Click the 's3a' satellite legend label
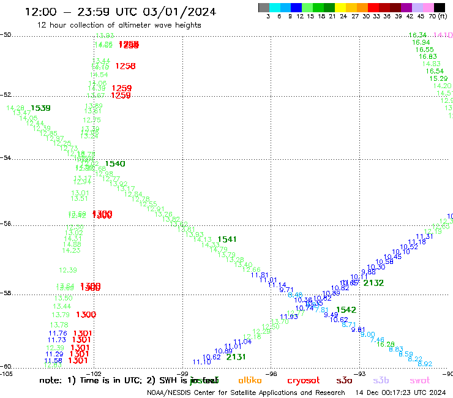 (x=344, y=381)
